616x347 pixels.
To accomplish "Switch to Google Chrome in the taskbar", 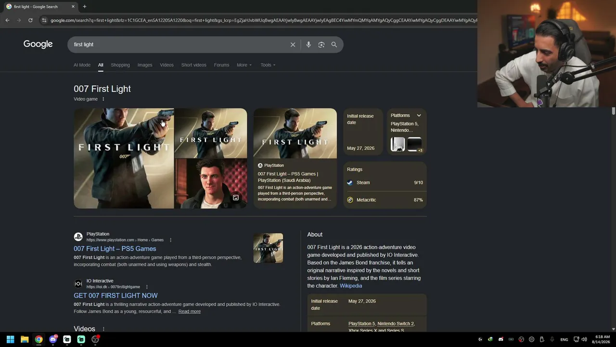I will pos(38,339).
